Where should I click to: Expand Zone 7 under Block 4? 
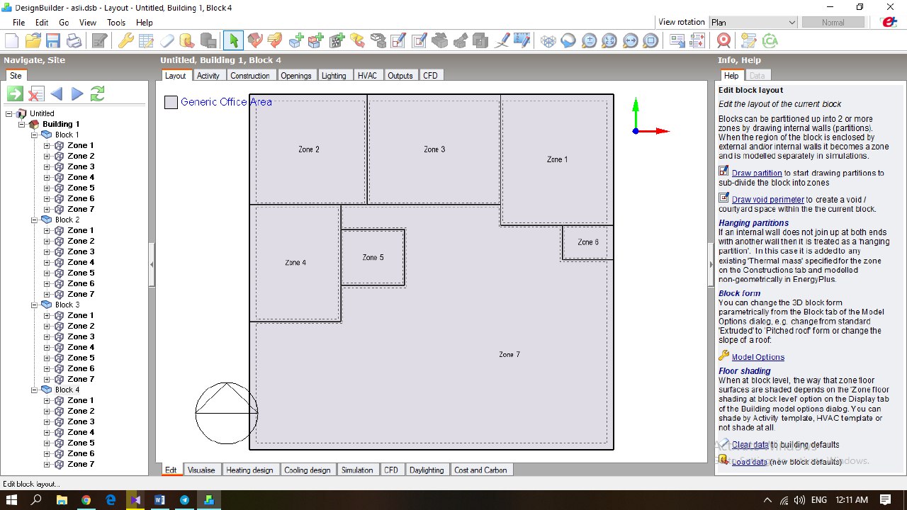[47, 464]
